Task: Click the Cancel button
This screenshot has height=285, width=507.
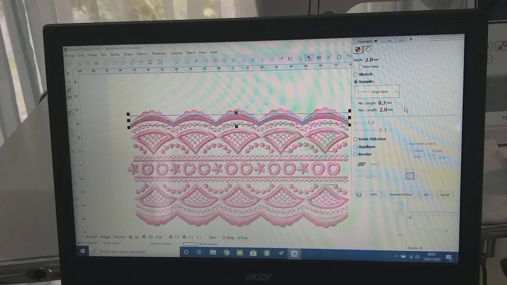Action: click(x=445, y=195)
